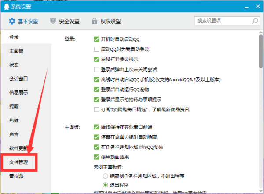
Task: Enable 登录后弹出上次未关闭会话
Action: click(x=96, y=69)
